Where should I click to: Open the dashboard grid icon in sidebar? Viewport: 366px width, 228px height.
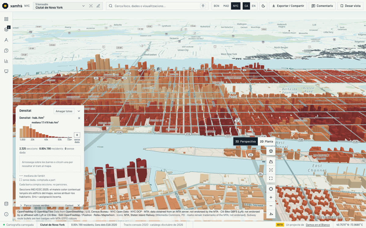(6, 19)
